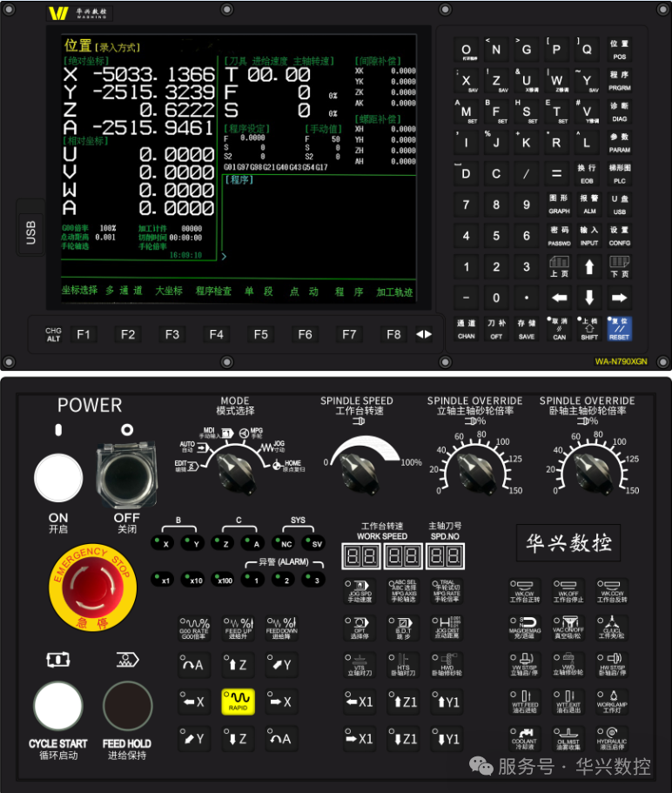The image size is (672, 793).
Task: Turn on the WORKLAMP key
Action: pyautogui.click(x=612, y=701)
